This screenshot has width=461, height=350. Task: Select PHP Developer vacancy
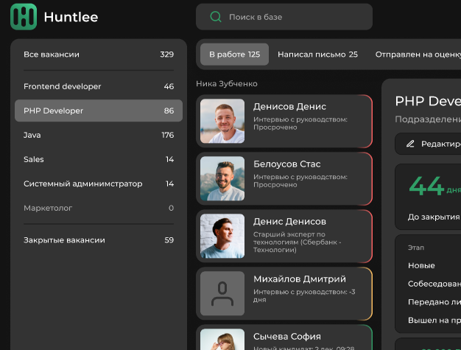99,111
